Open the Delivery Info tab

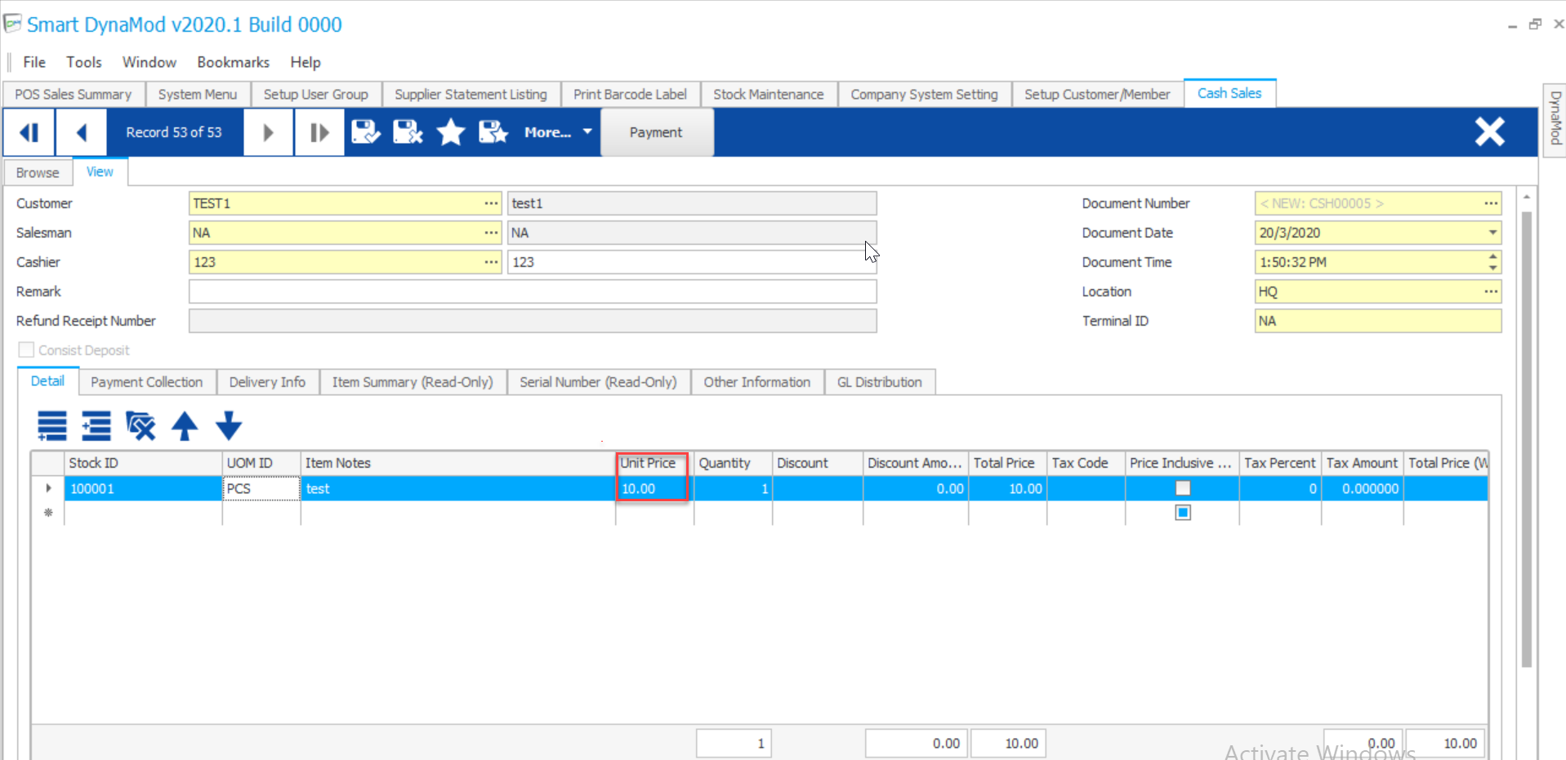click(x=267, y=382)
